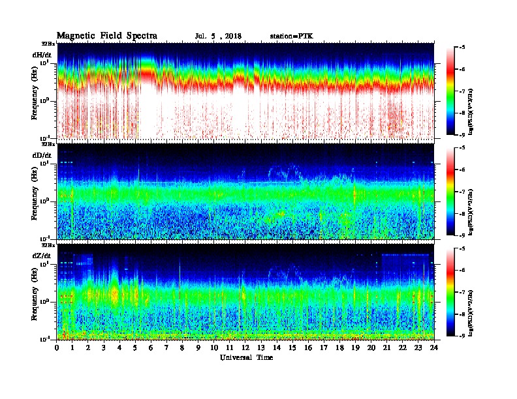Click the "-9" value on the dH/dt color scale
Viewport: 517px width, 399px height.
[462, 135]
